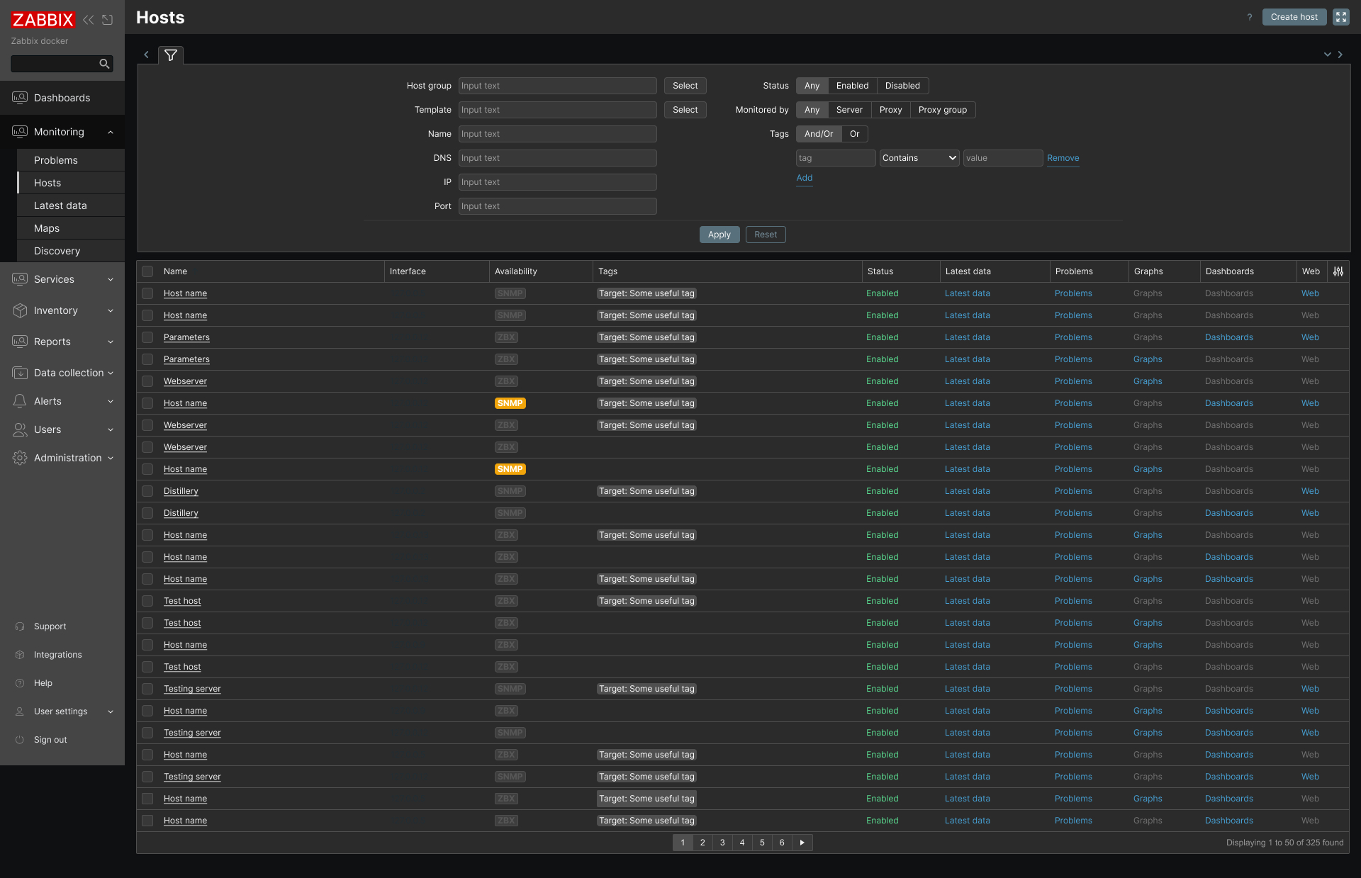Check the select-all hosts checkbox
Image resolution: width=1361 pixels, height=878 pixels.
(x=147, y=271)
